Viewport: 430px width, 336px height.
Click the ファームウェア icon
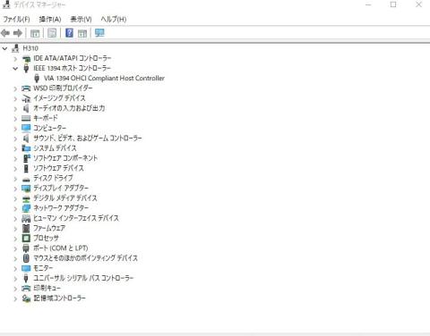pos(26,228)
